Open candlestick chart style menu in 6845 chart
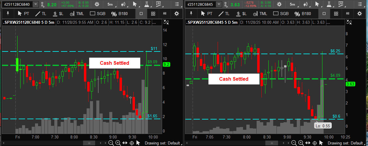This screenshot has width=368, height=146. [305, 5]
